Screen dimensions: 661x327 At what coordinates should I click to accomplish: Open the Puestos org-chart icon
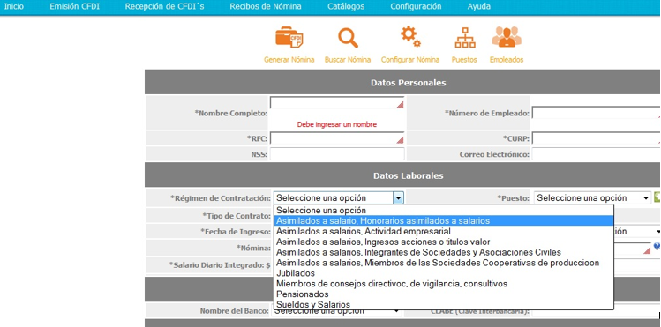[x=465, y=37]
